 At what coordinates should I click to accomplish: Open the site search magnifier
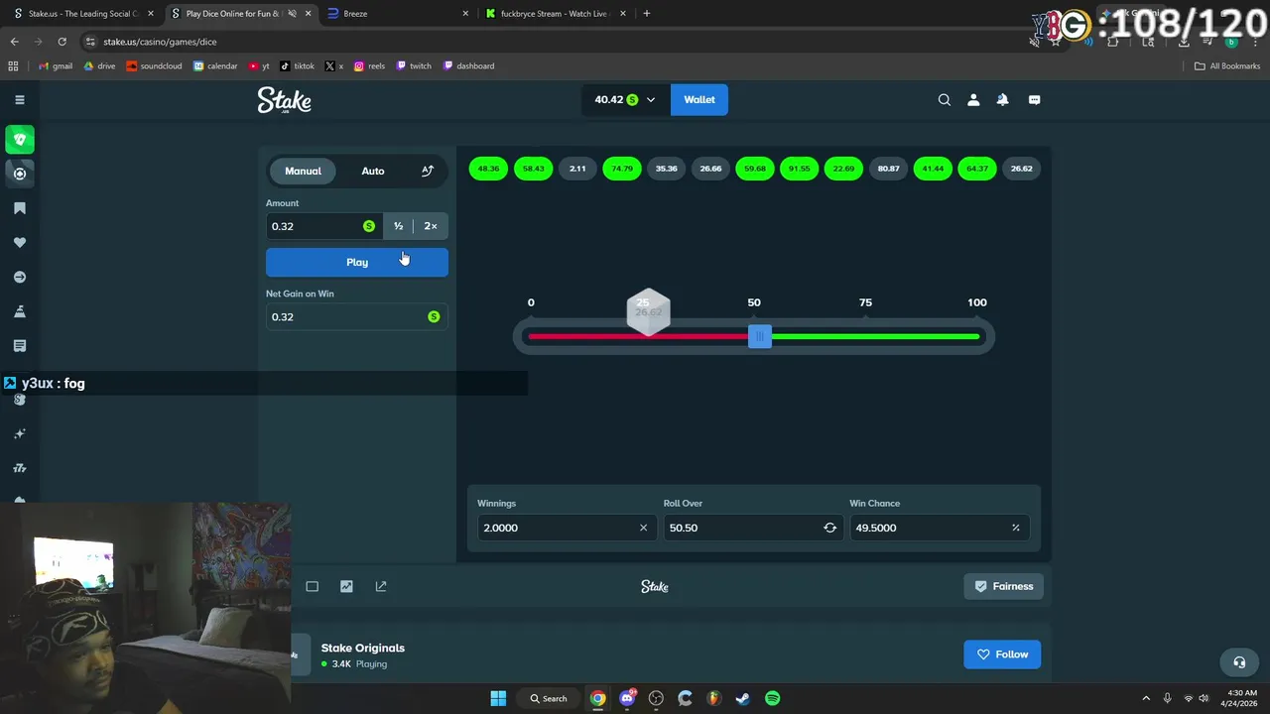coord(945,99)
